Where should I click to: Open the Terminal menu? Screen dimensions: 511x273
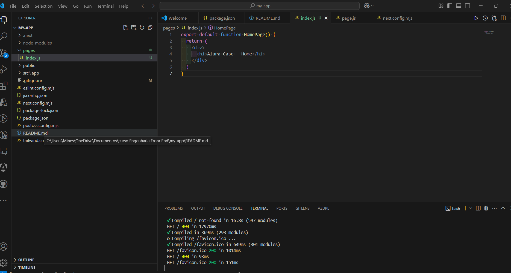tap(105, 6)
